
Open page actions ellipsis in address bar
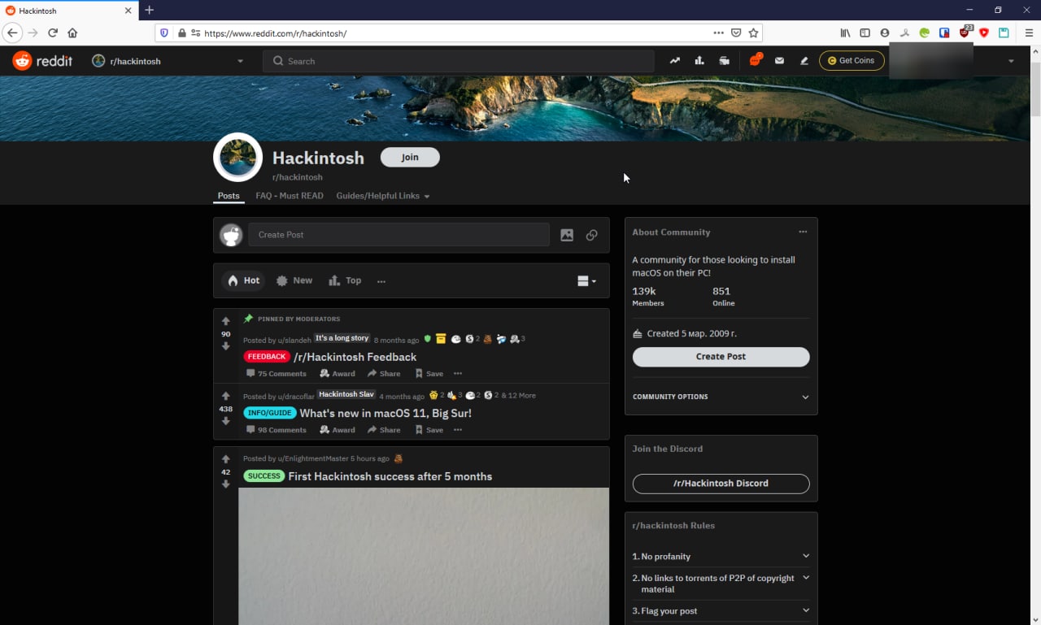718,33
